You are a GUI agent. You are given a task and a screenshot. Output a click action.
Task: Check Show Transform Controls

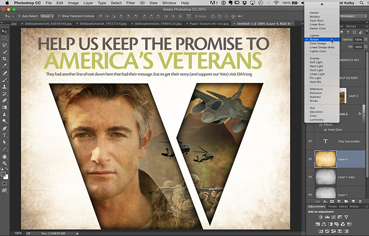click(x=59, y=16)
